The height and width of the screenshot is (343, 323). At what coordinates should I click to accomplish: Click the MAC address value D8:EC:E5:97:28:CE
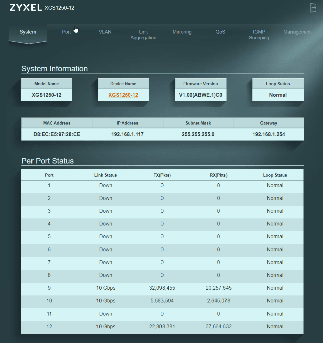[x=57, y=134]
